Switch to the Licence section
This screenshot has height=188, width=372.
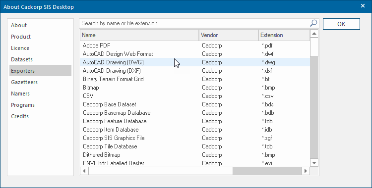point(20,48)
